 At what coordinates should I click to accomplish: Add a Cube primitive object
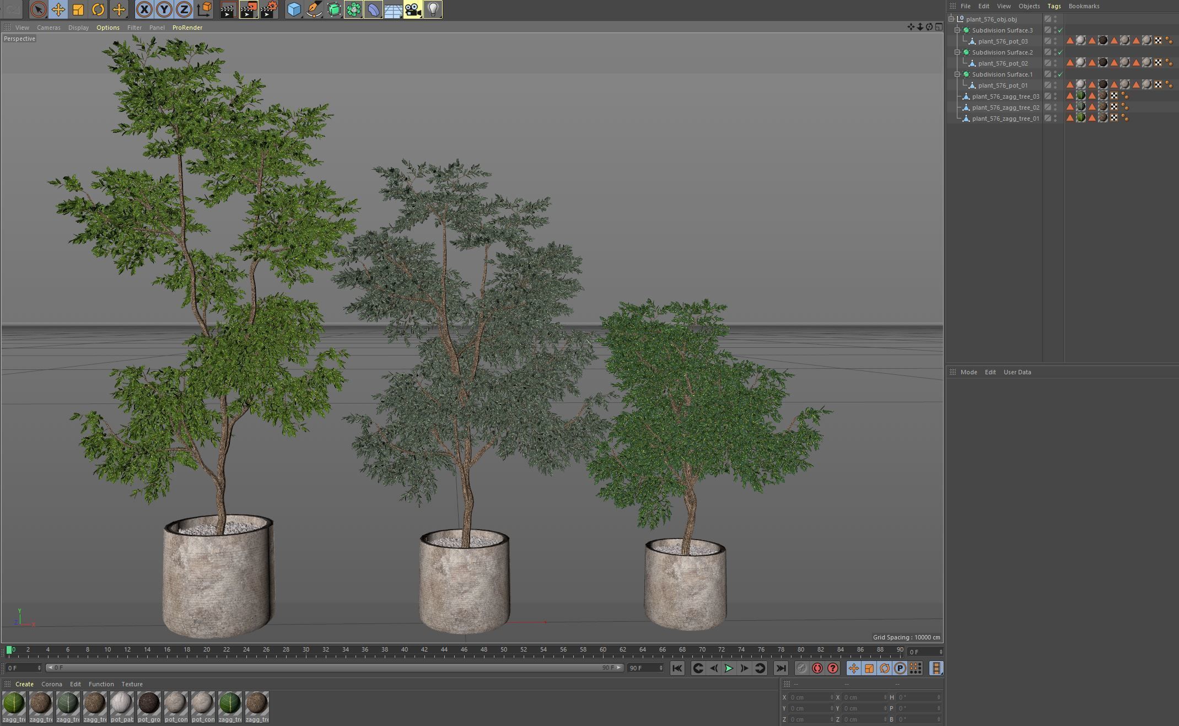294,9
